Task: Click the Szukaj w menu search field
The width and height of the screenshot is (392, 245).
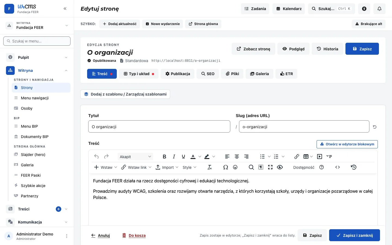Action: click(37, 41)
